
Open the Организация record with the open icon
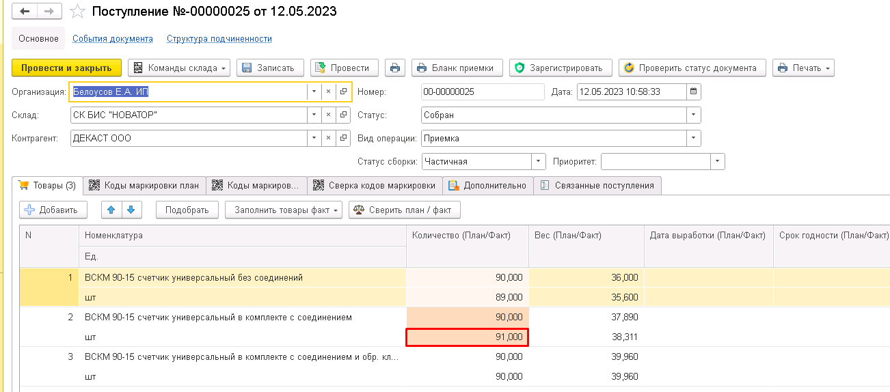(x=343, y=92)
